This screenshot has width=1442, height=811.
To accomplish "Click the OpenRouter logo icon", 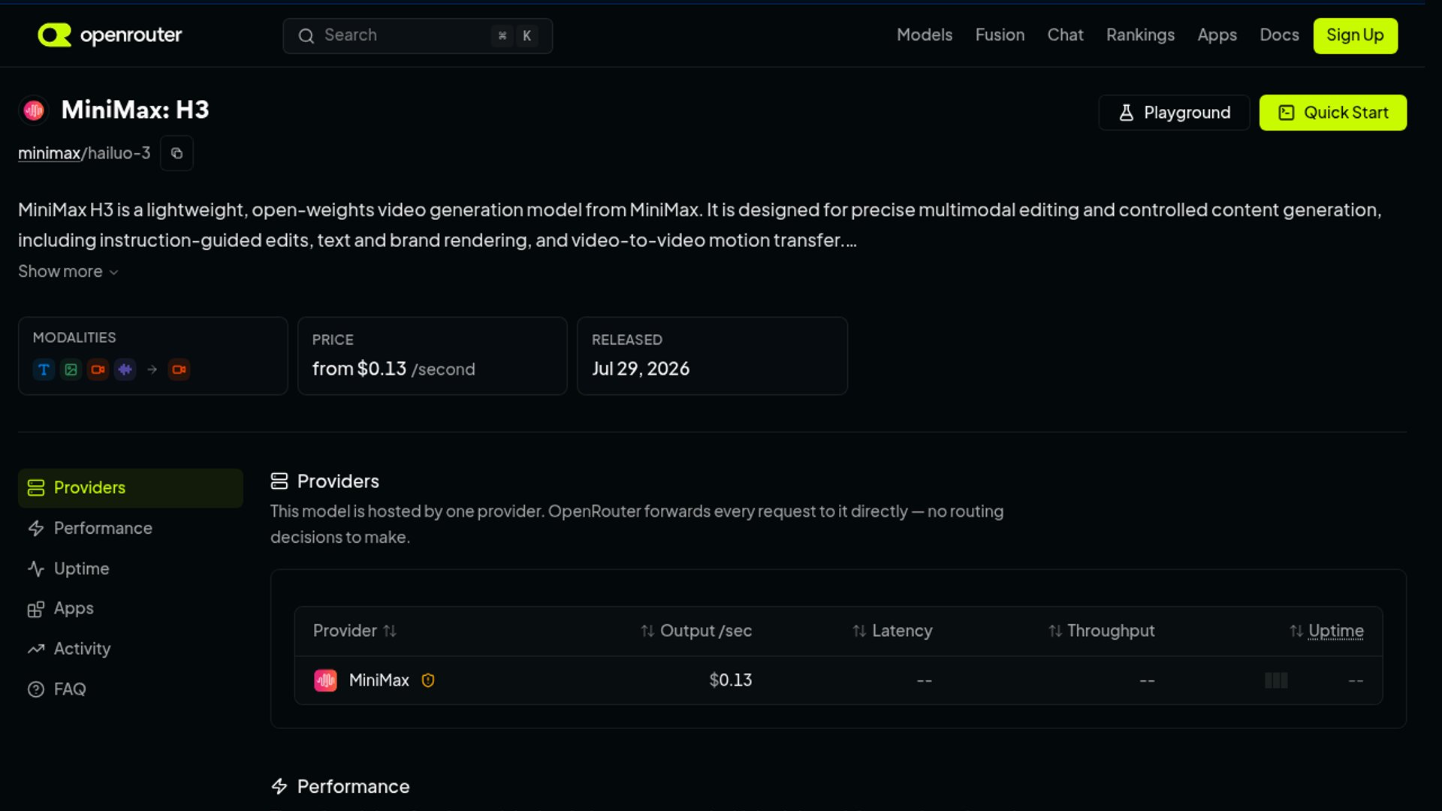I will (54, 35).
